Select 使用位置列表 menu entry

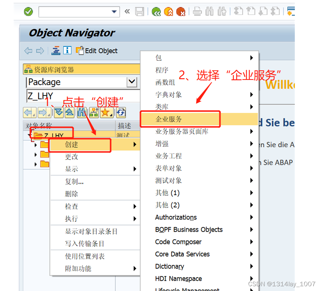pos(95,256)
